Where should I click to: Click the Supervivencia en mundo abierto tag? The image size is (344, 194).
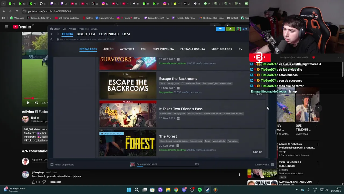coord(174,141)
